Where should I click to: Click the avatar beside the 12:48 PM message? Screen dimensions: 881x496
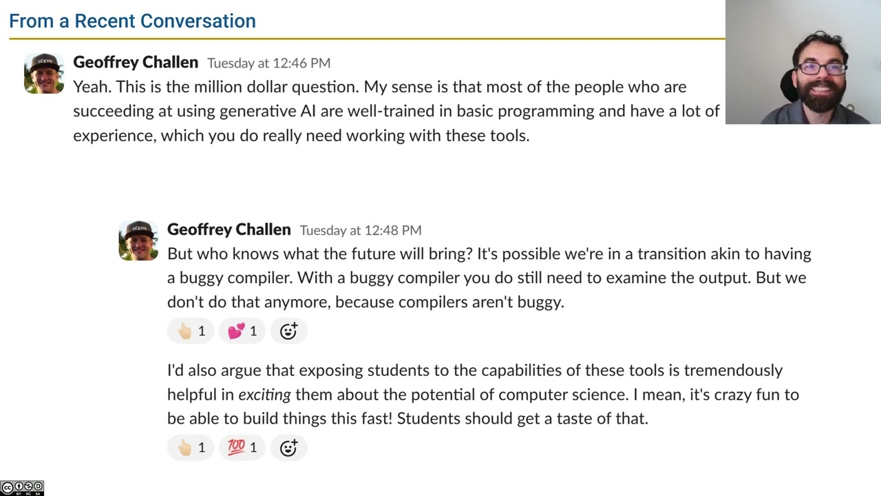click(138, 240)
